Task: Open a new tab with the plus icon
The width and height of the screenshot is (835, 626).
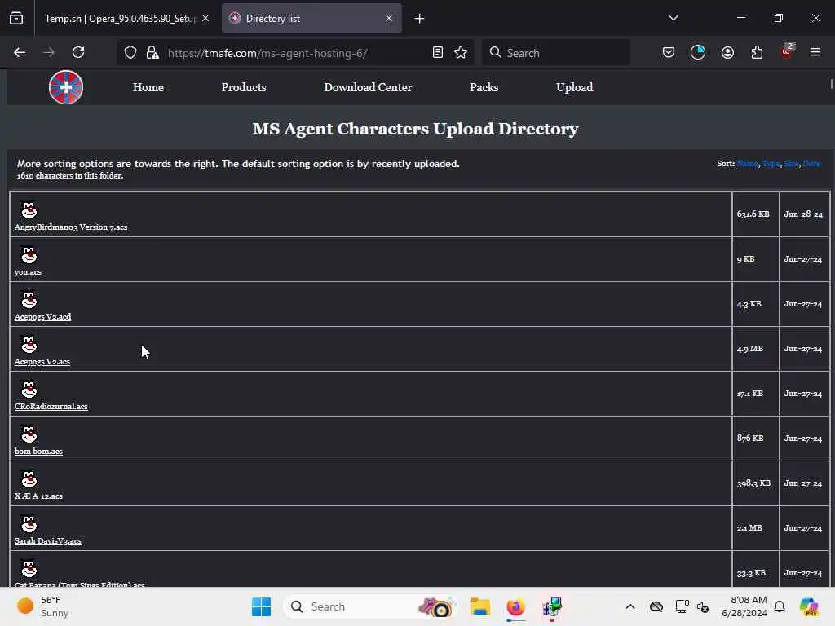Action: [419, 19]
